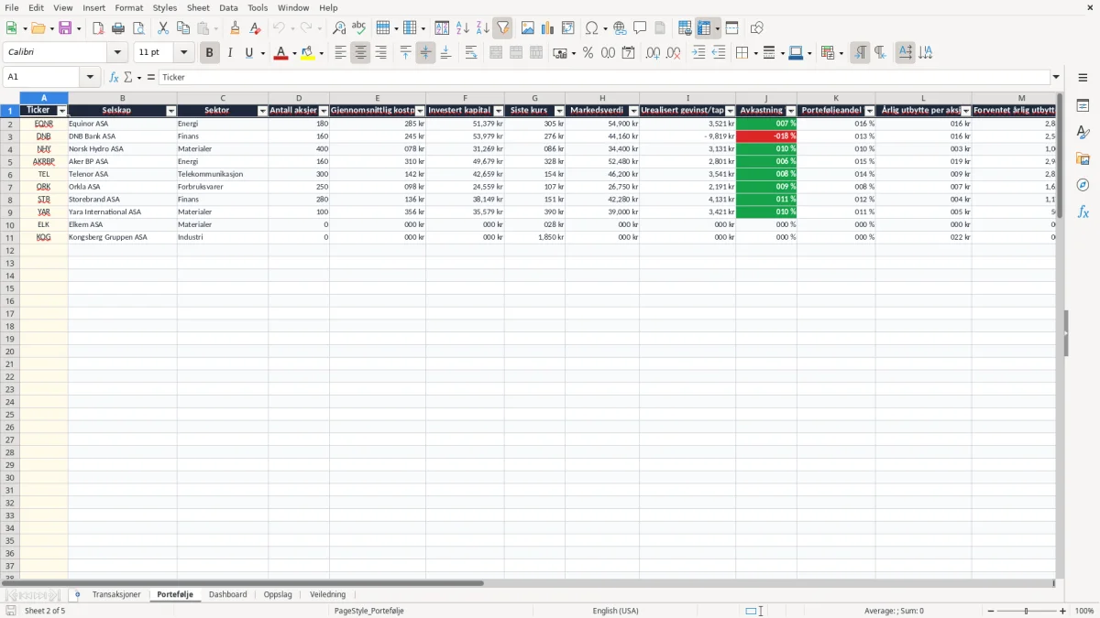
Task: Open the Ticker column filter dropdown
Action: pyautogui.click(x=62, y=111)
